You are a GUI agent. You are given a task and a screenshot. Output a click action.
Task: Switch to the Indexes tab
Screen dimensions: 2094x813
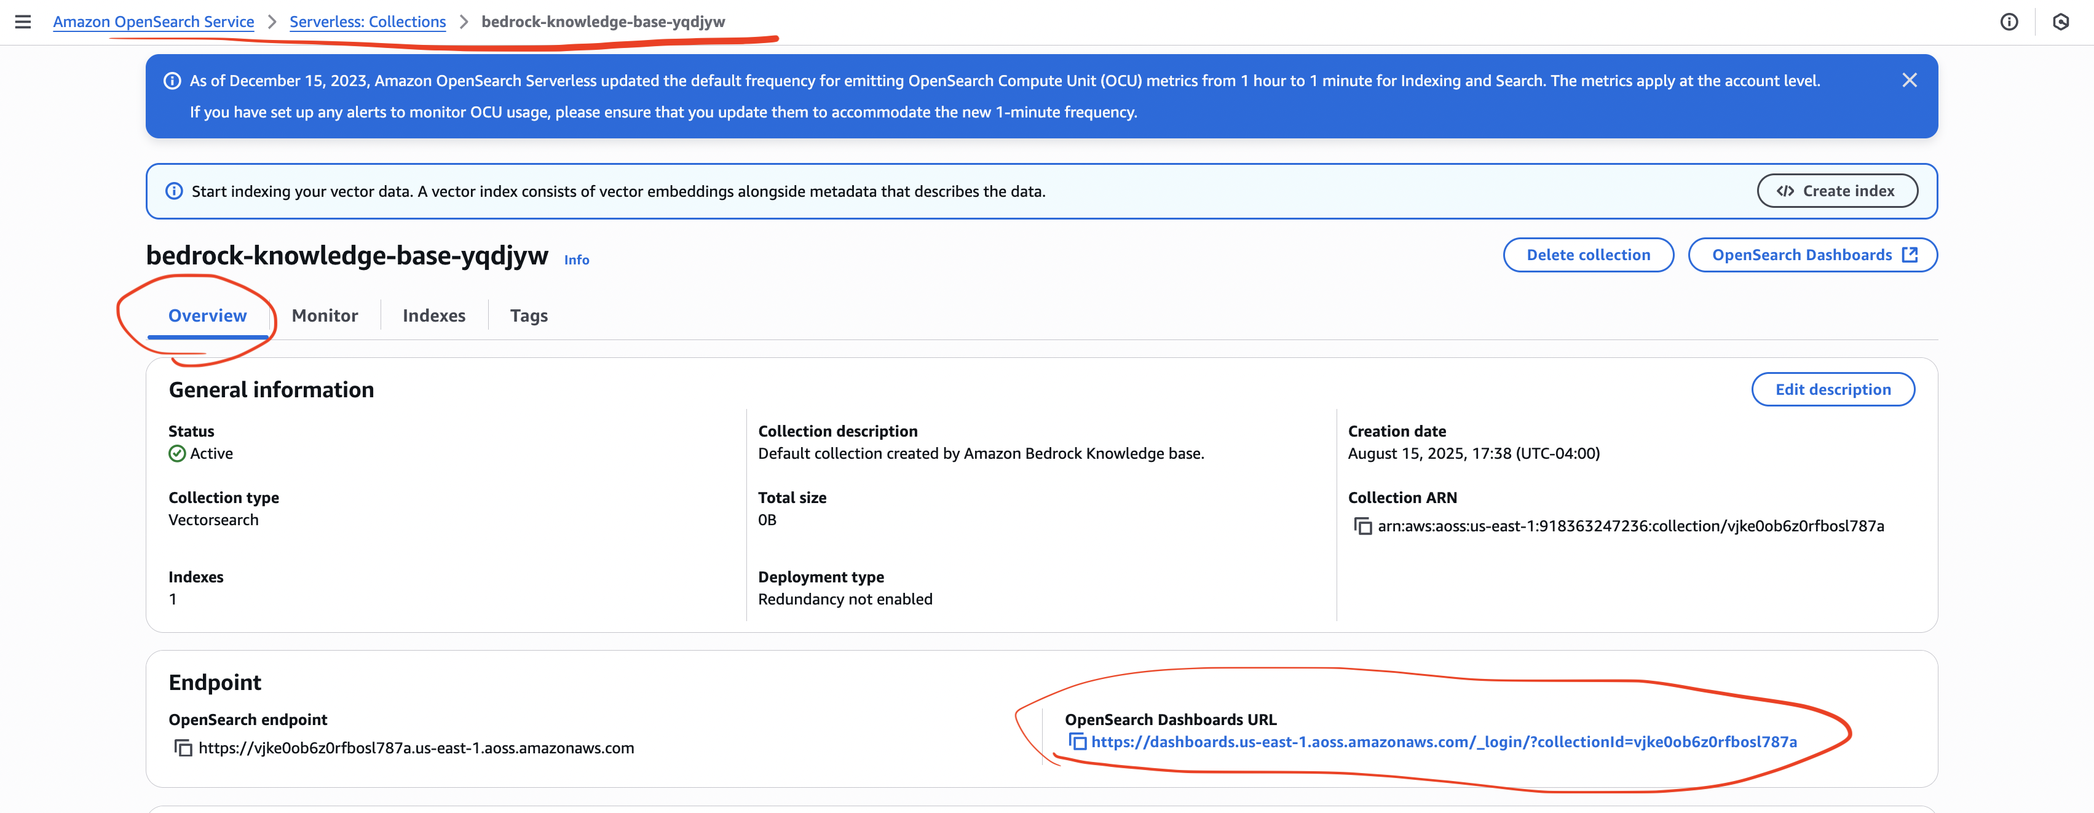[434, 315]
